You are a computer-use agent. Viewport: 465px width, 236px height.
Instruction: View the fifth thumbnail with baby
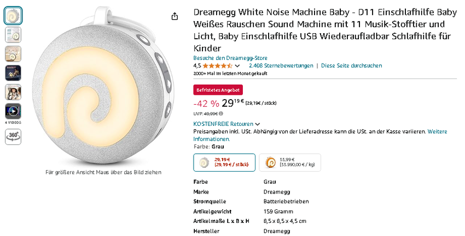click(x=13, y=92)
